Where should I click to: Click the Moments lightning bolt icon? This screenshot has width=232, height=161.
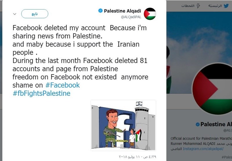pyautogui.click(x=198, y=6)
